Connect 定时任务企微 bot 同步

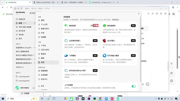pyautogui.click(x=95, y=70)
